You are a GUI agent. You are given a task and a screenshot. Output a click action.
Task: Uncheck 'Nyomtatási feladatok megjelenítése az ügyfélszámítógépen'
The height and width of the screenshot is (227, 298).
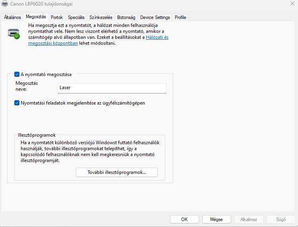(17, 103)
